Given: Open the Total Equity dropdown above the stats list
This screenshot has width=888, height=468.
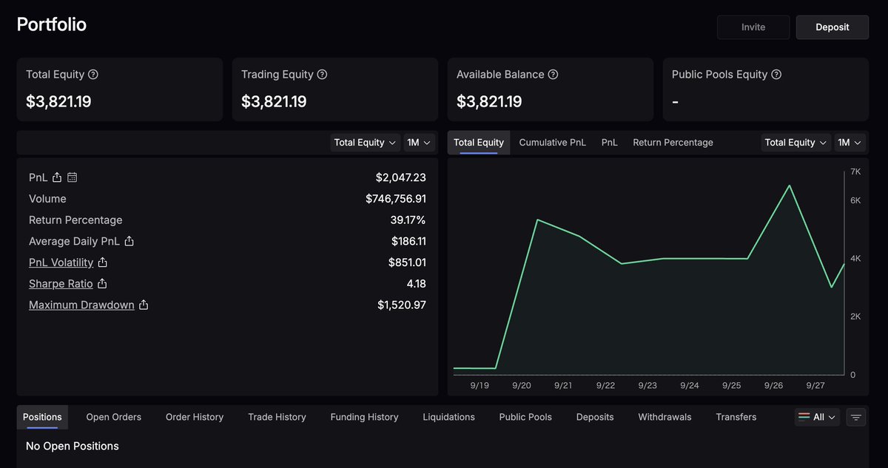Looking at the screenshot, I should [366, 143].
